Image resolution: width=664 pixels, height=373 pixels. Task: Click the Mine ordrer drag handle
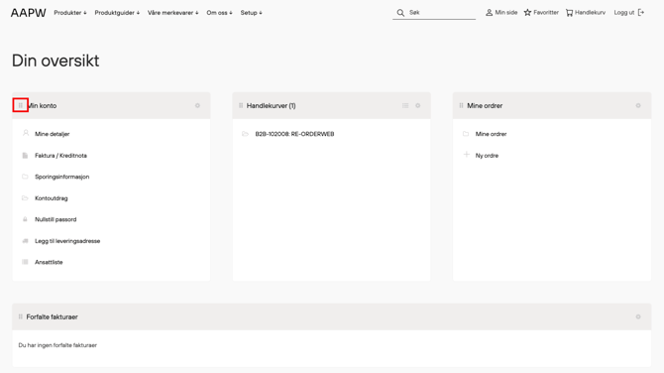tap(461, 105)
